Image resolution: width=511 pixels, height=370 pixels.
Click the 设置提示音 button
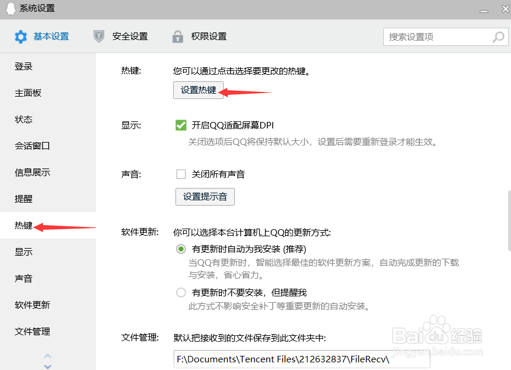205,197
